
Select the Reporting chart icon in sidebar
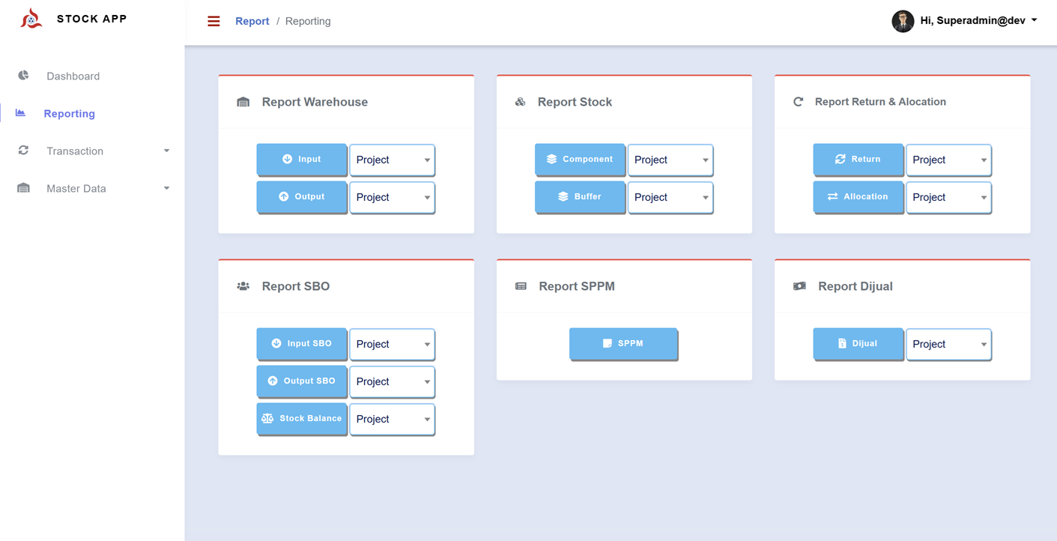pos(22,113)
